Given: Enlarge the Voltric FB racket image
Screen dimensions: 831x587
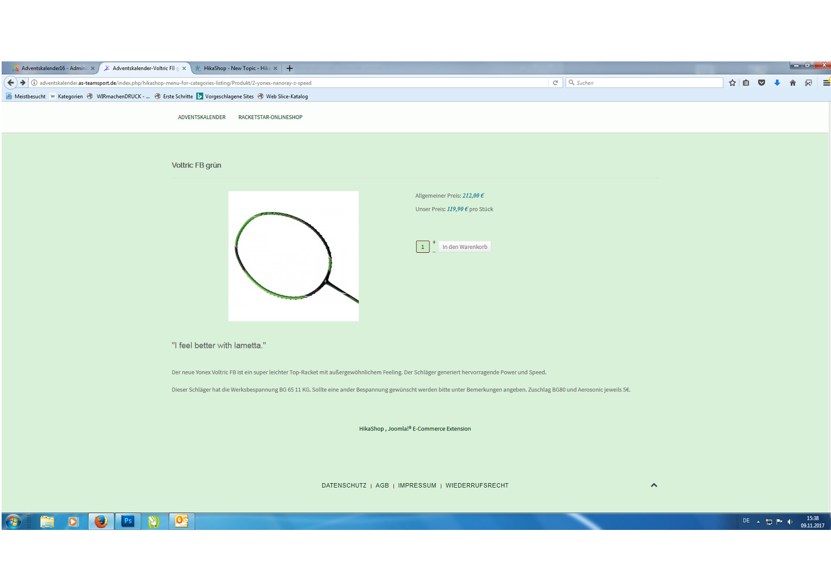Looking at the screenshot, I should pyautogui.click(x=293, y=256).
